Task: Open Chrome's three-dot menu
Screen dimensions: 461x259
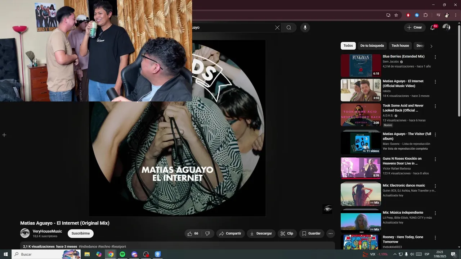Action: coord(456,15)
